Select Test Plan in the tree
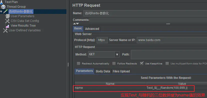Image resolution: width=207 pixels, height=98 pixels. tap(11, 2)
